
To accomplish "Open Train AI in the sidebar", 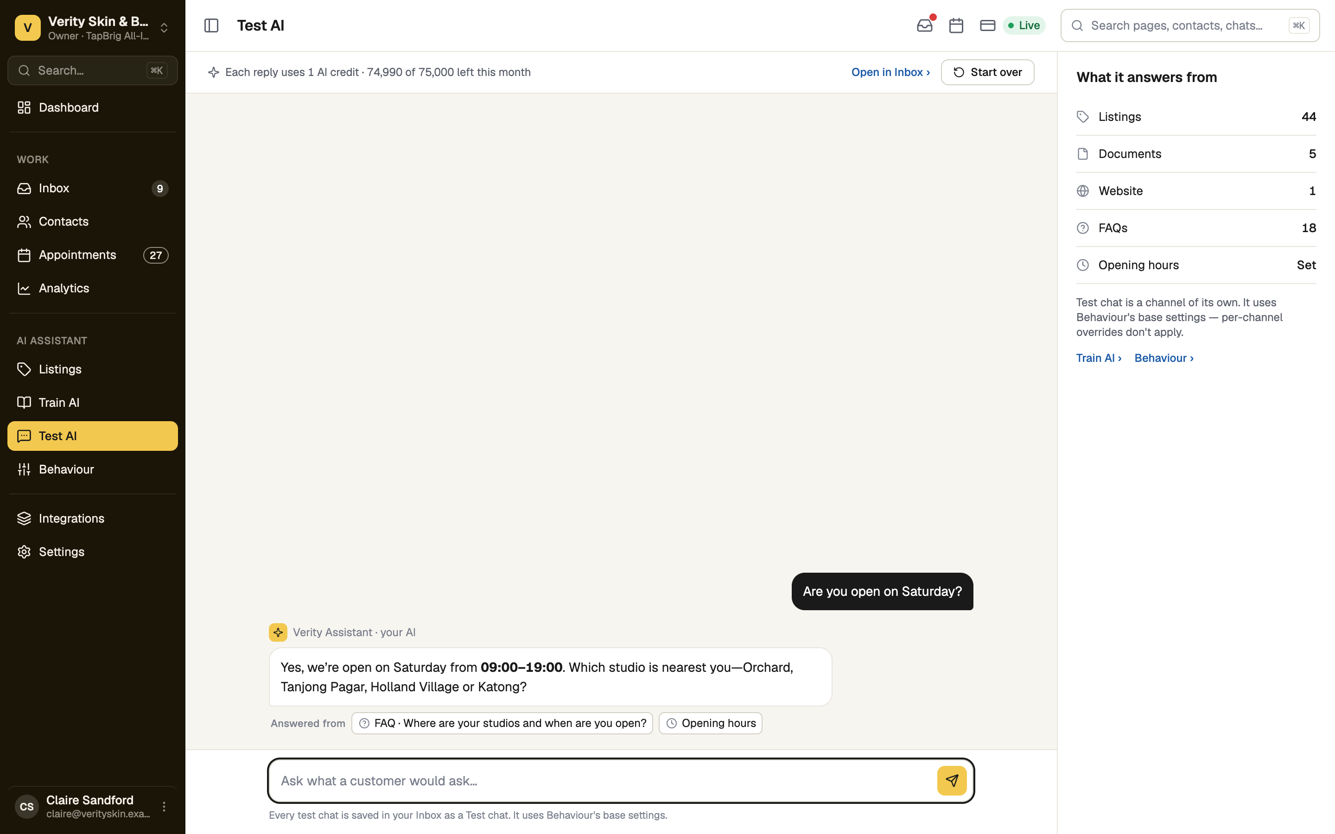I will coord(93,403).
